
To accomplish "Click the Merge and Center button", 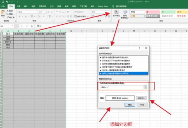I will (x=80, y=16).
